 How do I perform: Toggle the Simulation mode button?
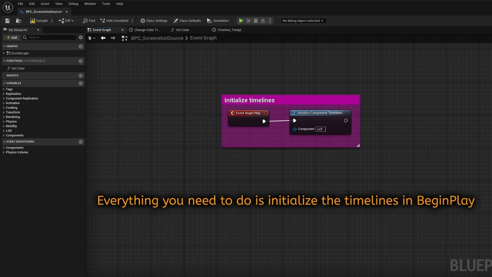point(218,21)
